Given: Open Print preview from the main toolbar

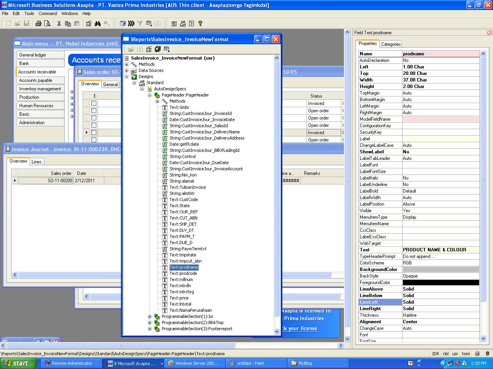Looking at the screenshot, I should (47, 23).
